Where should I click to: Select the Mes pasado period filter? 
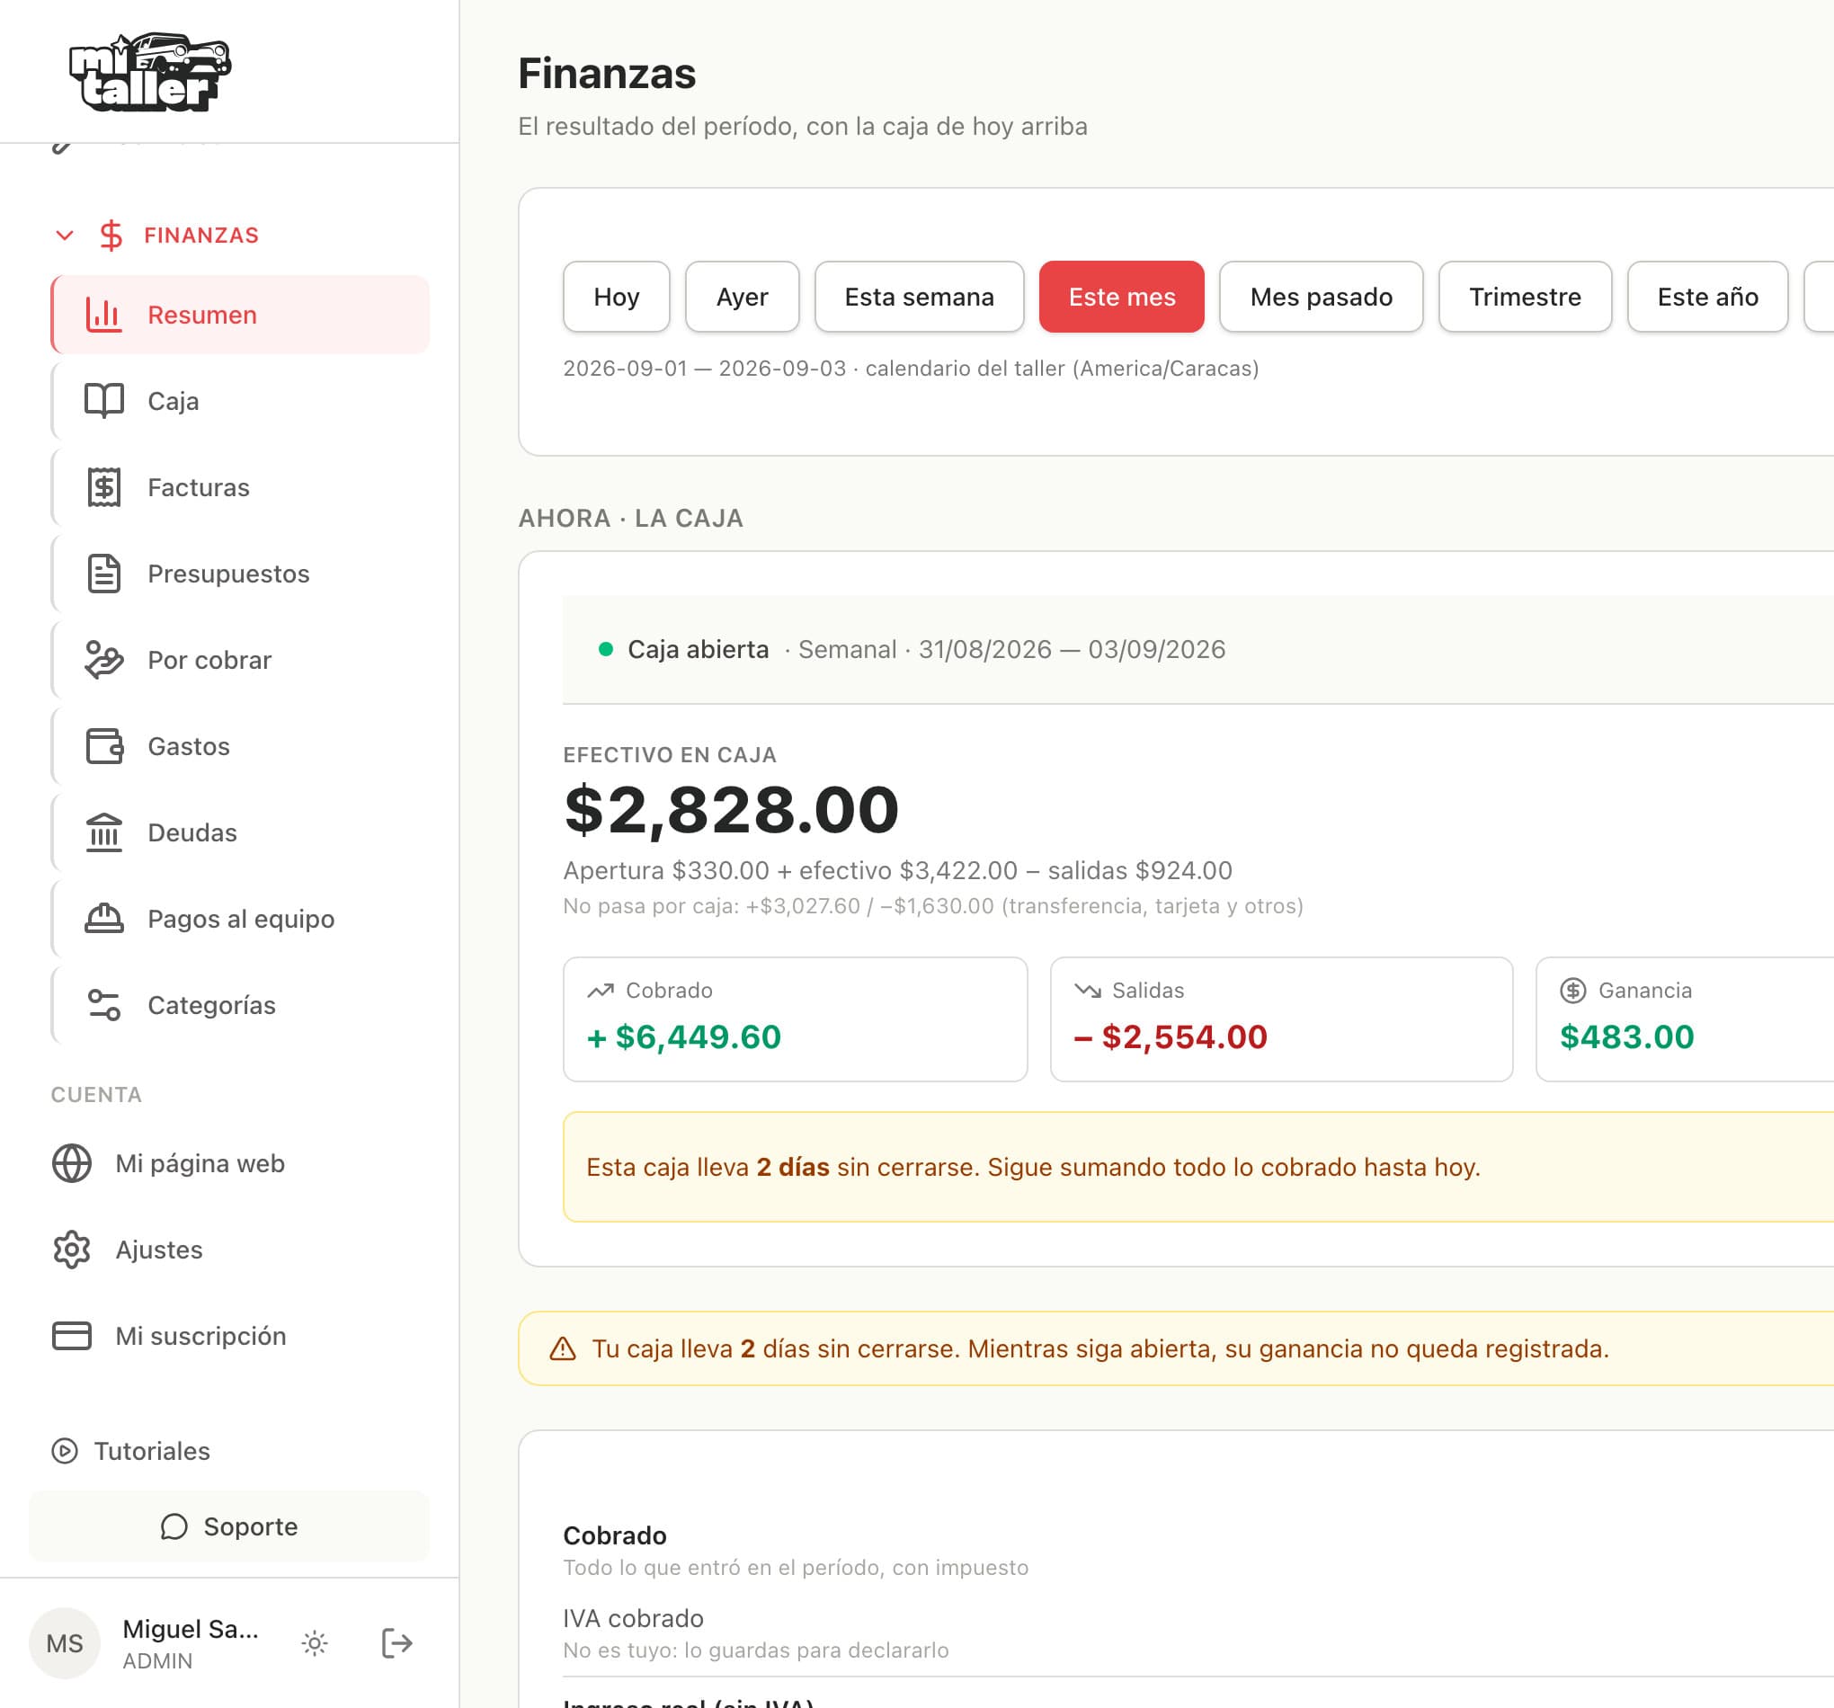click(1321, 296)
